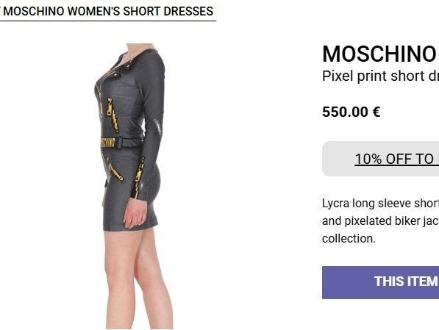Click the yellow Moschino belt on the dress
Viewport: 439px width, 330px height.
(x=108, y=143)
